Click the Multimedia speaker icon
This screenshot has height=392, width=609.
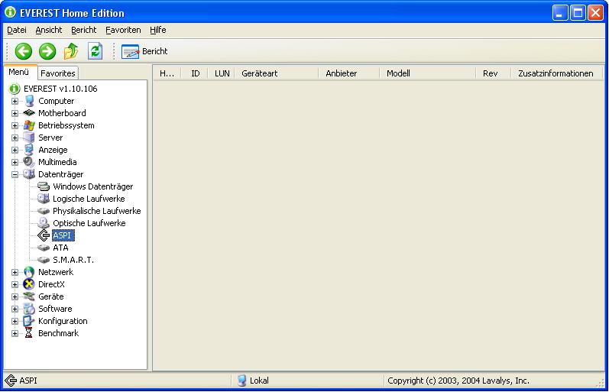pyautogui.click(x=29, y=162)
